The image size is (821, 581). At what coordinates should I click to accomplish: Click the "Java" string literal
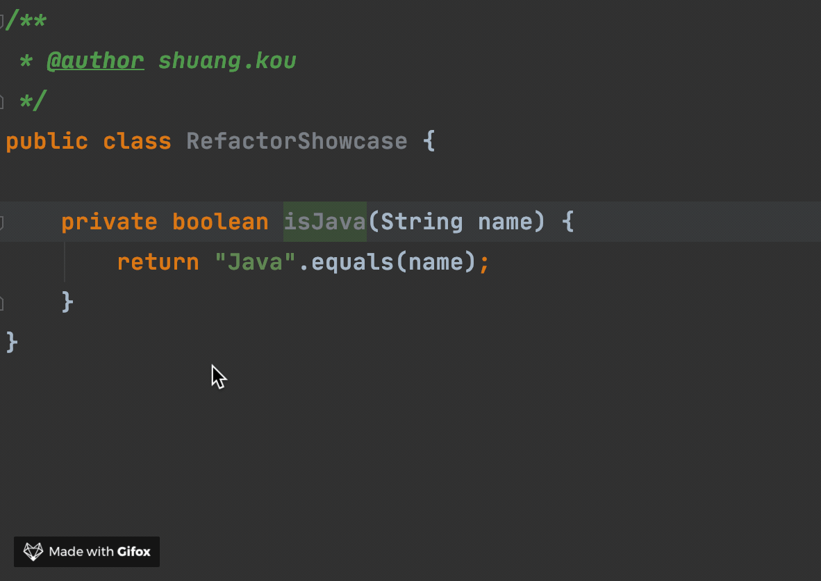coord(255,263)
